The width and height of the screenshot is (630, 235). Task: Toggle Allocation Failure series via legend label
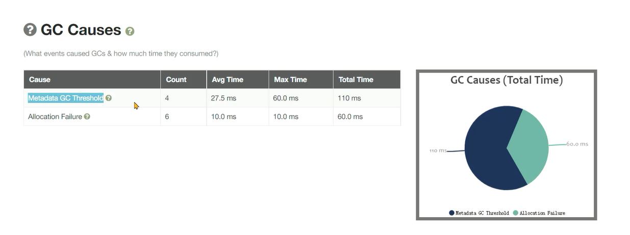click(x=542, y=213)
